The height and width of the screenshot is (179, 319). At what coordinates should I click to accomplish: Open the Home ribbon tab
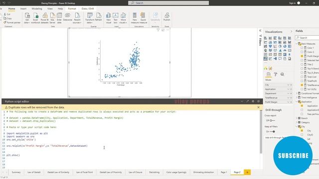tap(11, 9)
